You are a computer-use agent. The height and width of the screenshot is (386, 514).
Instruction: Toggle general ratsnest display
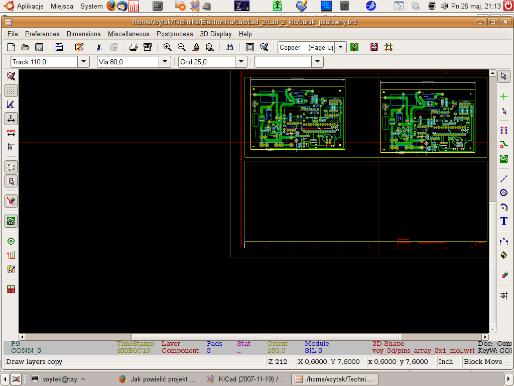tap(11, 167)
